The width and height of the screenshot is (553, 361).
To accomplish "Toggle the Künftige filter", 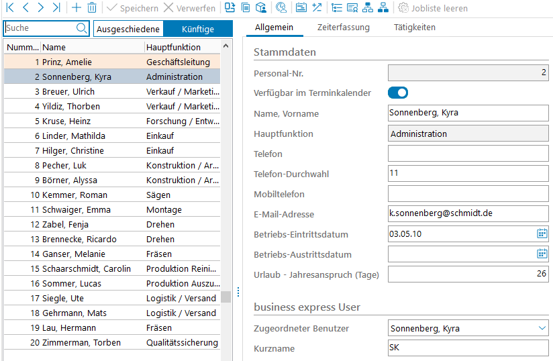I will 198,29.
